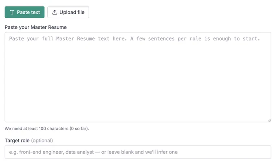Click the placeholder text 'Paste your full Master Resume'
This screenshot has height=163, width=277.
point(52,39)
